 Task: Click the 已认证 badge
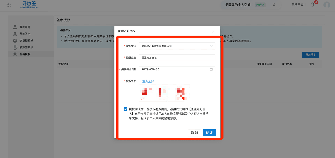tap(260, 5)
